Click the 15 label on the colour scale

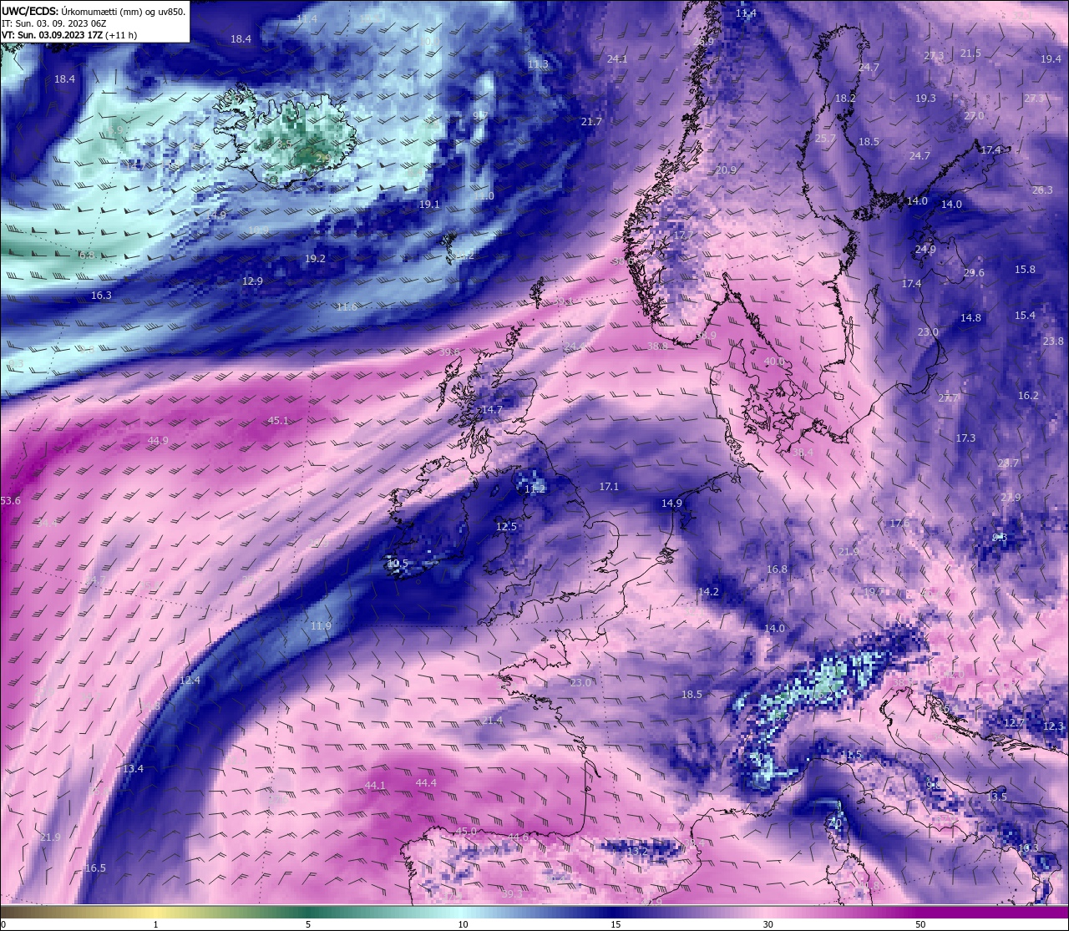[615, 924]
